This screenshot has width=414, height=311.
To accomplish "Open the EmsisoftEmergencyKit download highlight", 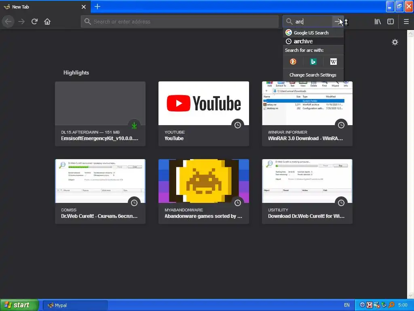I will point(100,114).
